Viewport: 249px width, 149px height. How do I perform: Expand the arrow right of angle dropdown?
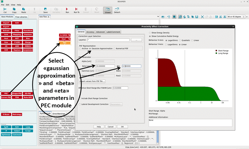pos(247,17)
